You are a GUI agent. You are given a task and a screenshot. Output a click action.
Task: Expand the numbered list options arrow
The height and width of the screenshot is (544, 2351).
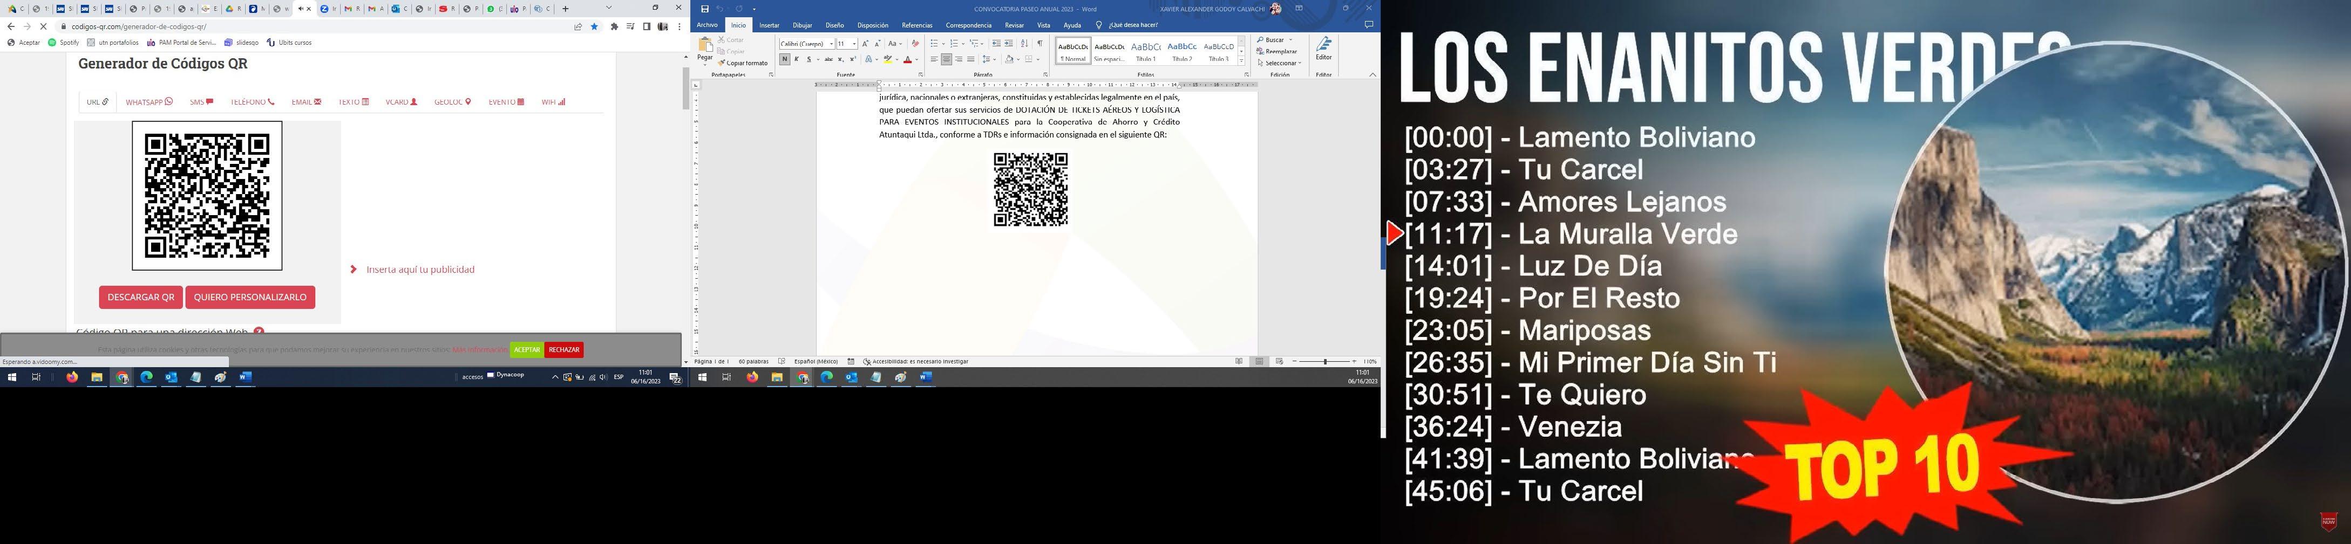tap(963, 44)
